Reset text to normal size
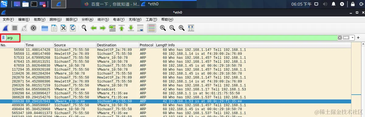Screen dimensions: 365x117 (182, 28)
